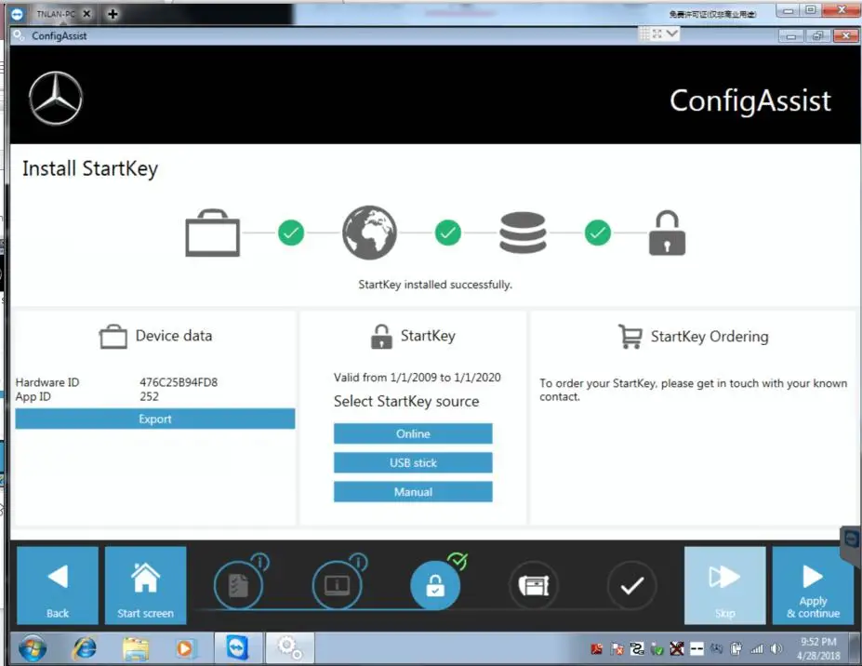Viewport: 862px width, 666px height.
Task: Click the 'Install StartKey' heading
Action: [90, 168]
